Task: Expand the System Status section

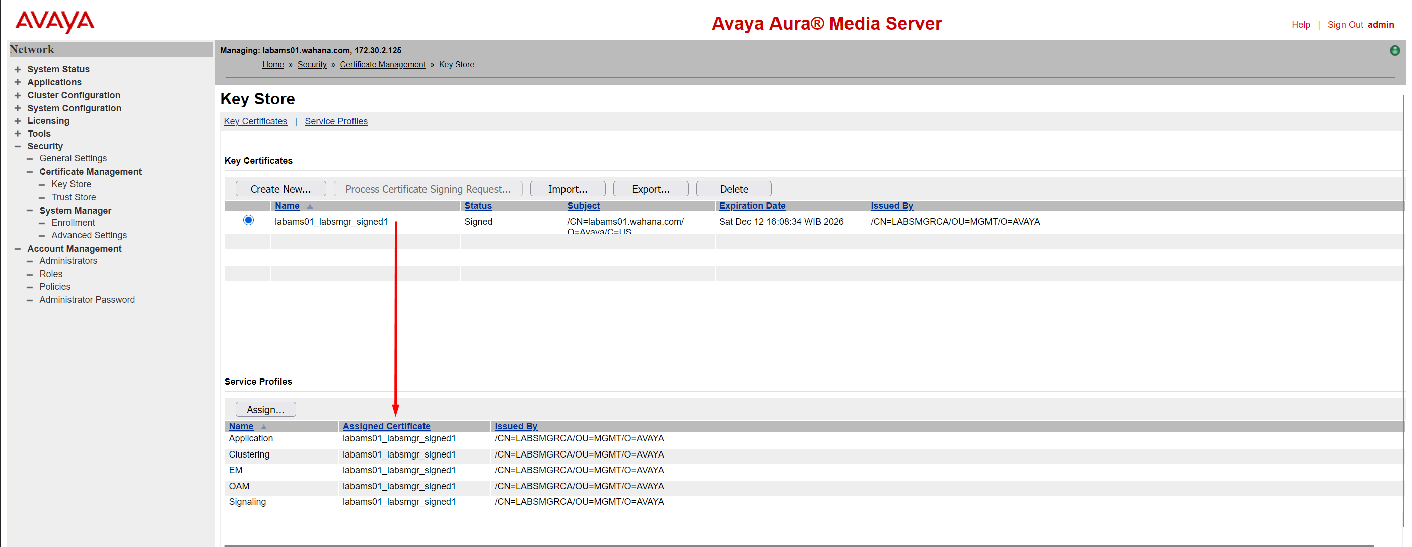Action: coord(18,69)
